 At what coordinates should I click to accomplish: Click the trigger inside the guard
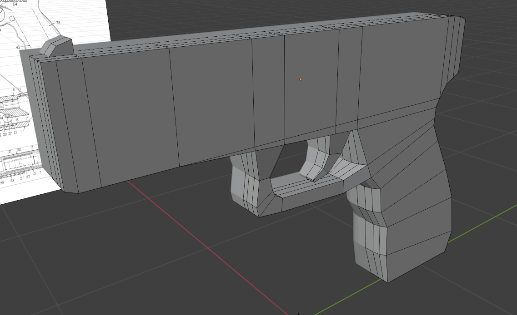point(319,159)
